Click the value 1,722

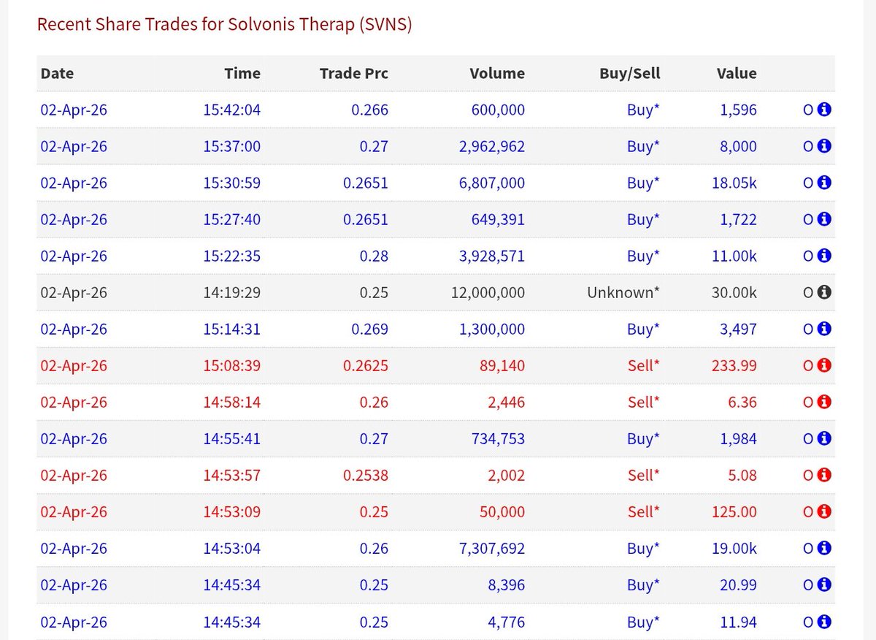(x=739, y=219)
